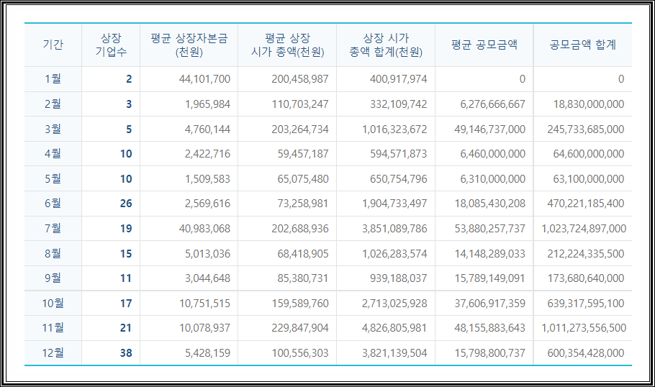Select the 3월 row label
Viewport: 655px width, 387px height.
pyautogui.click(x=53, y=129)
